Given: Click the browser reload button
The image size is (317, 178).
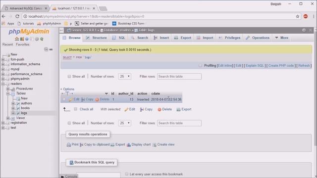Looking at the screenshot, I should [x=17, y=16].
